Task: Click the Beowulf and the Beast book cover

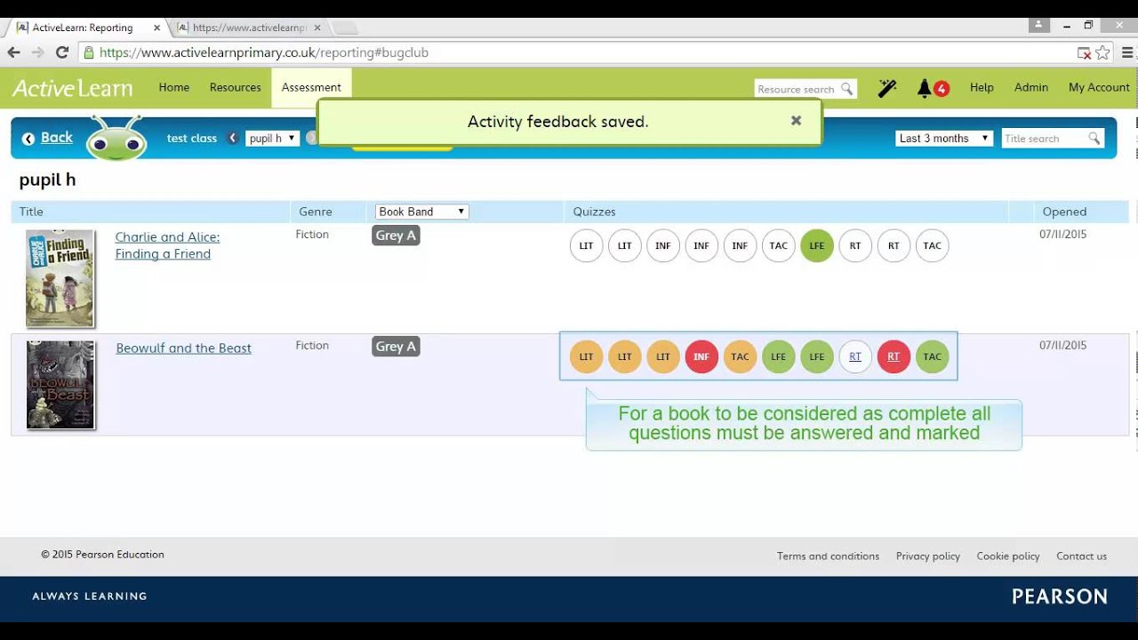Action: tap(60, 385)
